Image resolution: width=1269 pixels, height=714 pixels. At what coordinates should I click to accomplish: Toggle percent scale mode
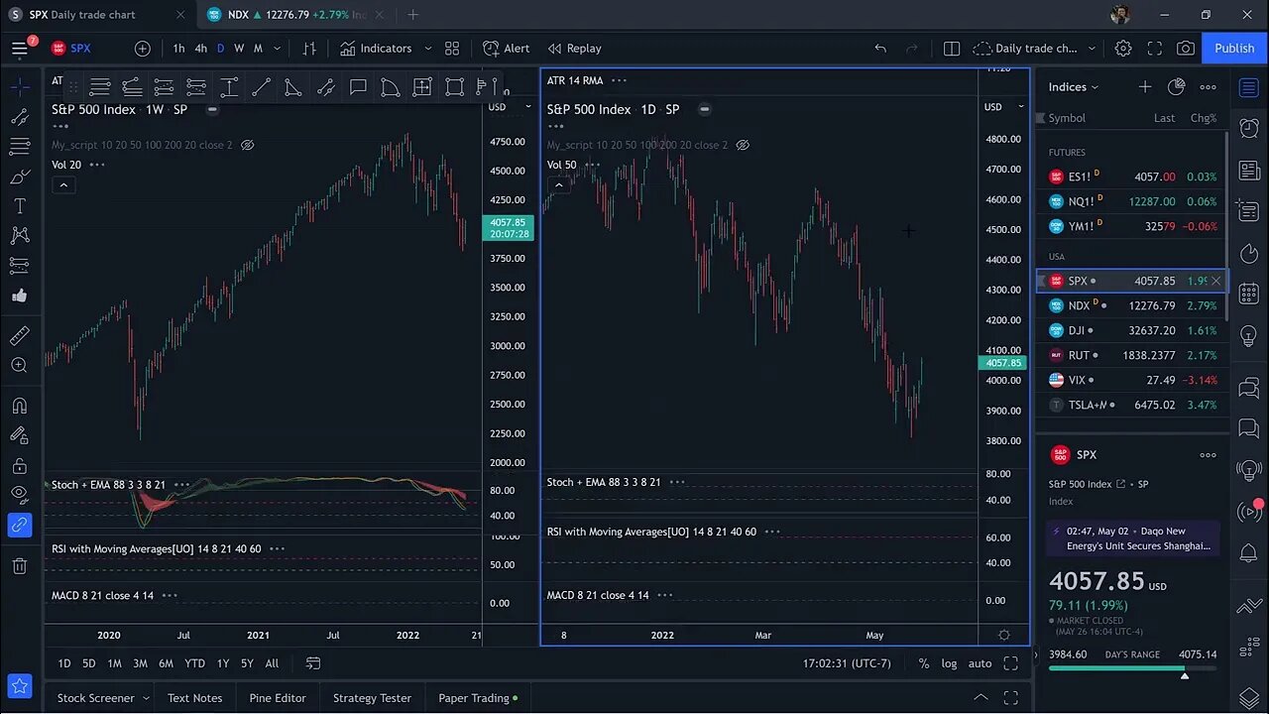924,663
